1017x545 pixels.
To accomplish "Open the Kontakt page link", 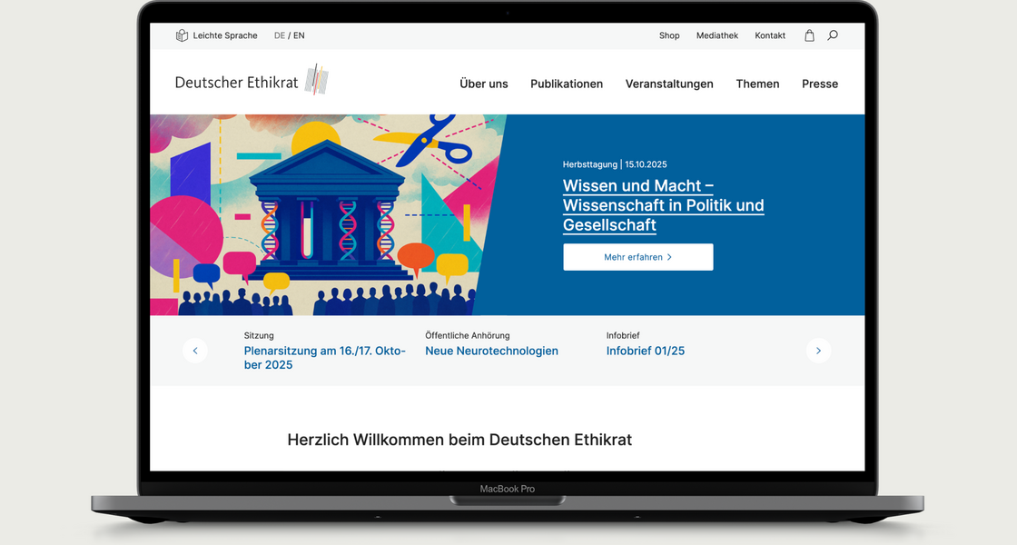I will click(770, 35).
